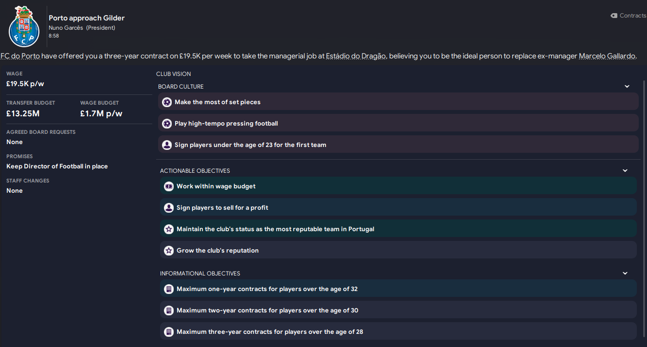Collapse the Informational Objectives section

pos(625,274)
